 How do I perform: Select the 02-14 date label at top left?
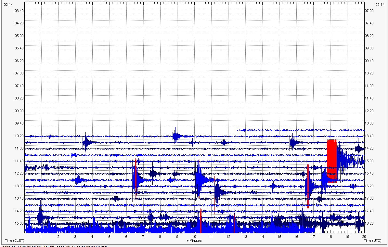click(x=9, y=5)
